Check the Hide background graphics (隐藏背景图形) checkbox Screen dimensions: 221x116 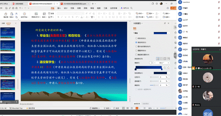click(136, 55)
